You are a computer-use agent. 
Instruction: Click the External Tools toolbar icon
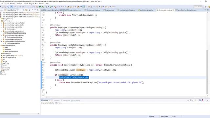click(x=55, y=7)
